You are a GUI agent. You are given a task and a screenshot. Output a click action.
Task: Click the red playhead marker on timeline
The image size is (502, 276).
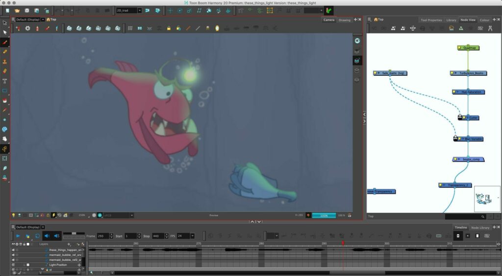343,243
